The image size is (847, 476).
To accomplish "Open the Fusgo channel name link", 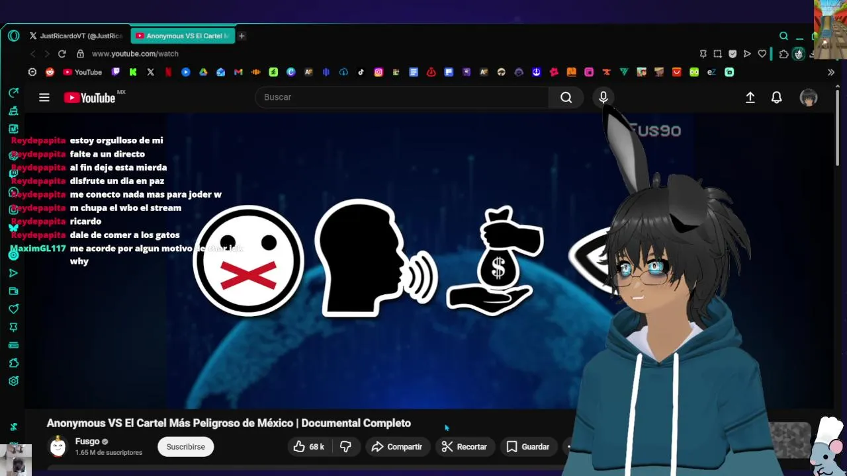I will pos(87,441).
